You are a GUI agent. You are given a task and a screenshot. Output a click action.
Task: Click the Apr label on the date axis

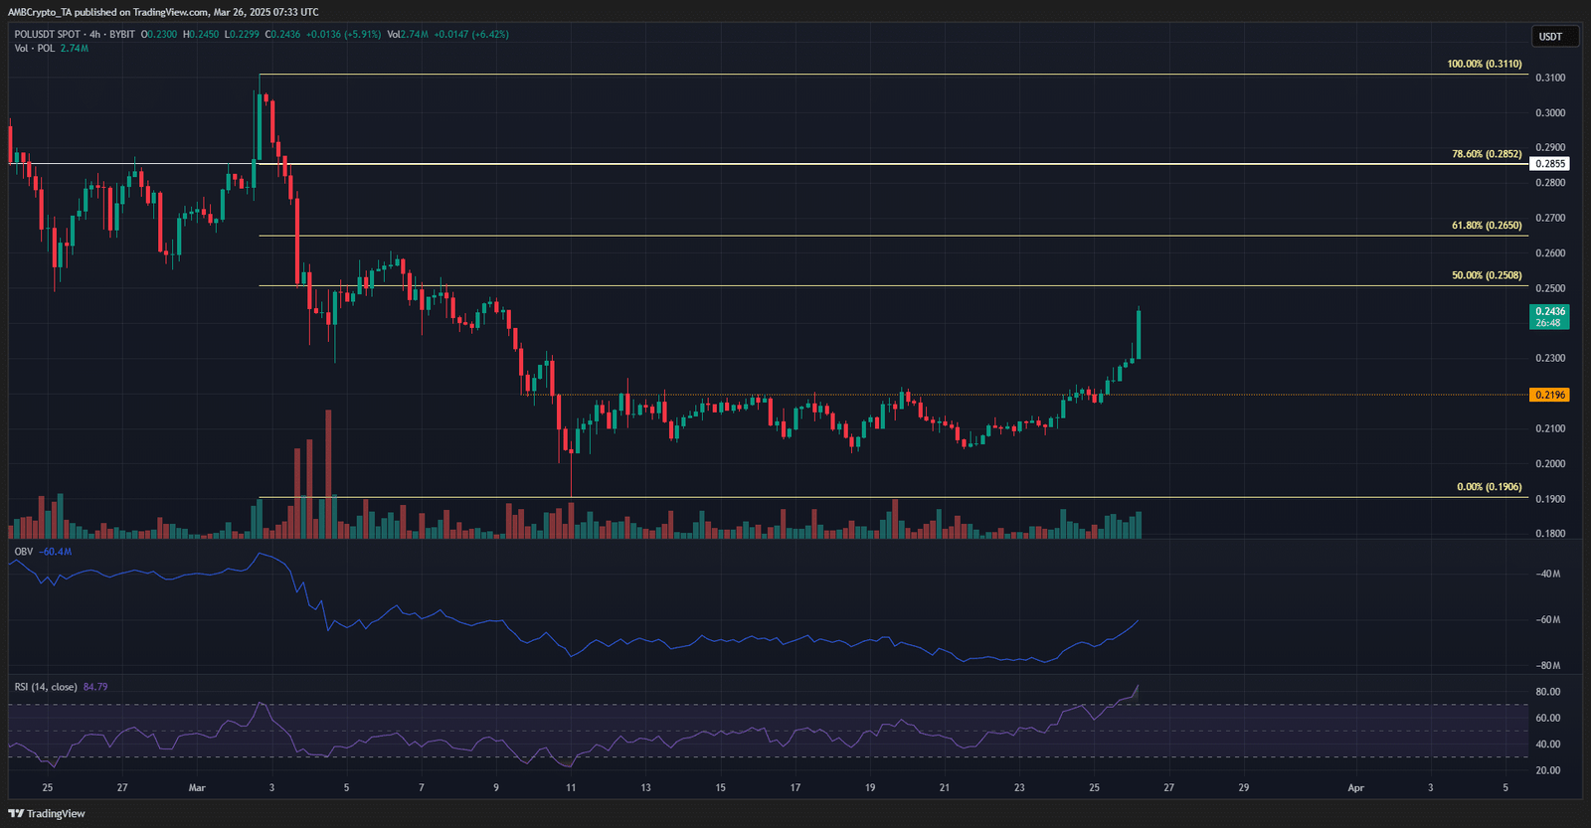click(x=1355, y=787)
